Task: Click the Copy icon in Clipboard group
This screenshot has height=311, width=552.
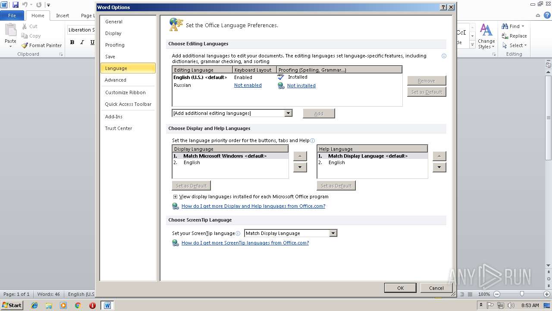Action: click(25, 36)
